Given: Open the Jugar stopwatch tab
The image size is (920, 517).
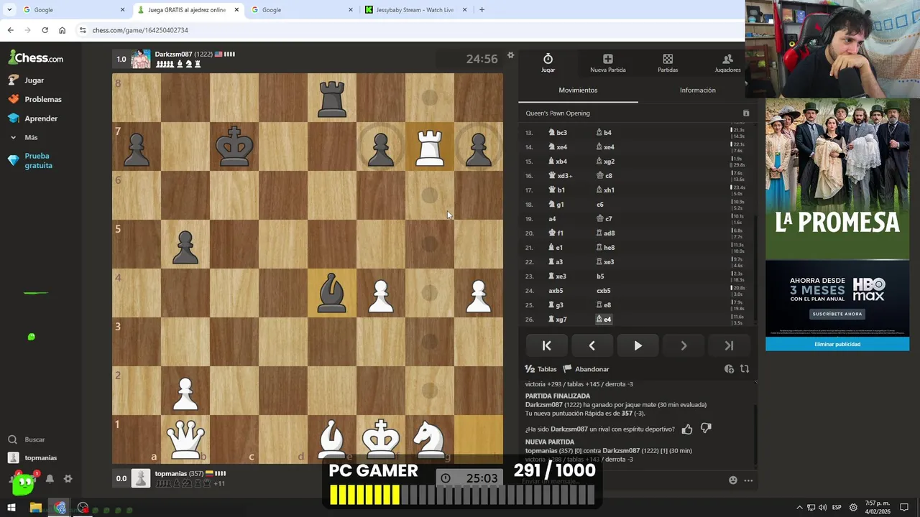Looking at the screenshot, I should [x=548, y=62].
